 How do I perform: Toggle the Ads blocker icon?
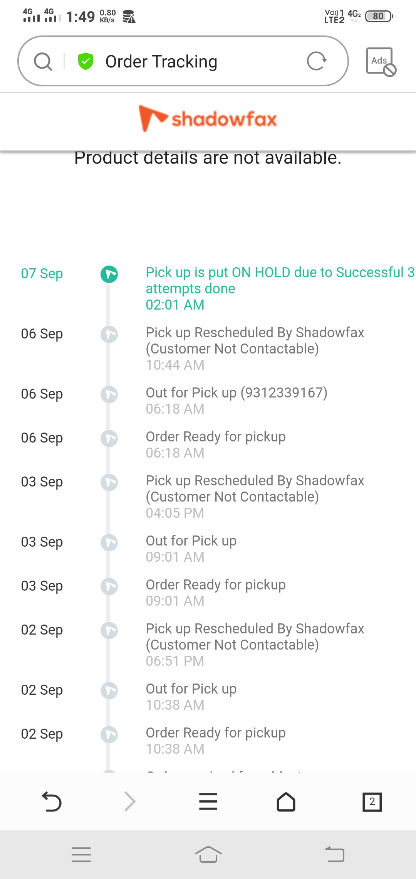(x=381, y=62)
